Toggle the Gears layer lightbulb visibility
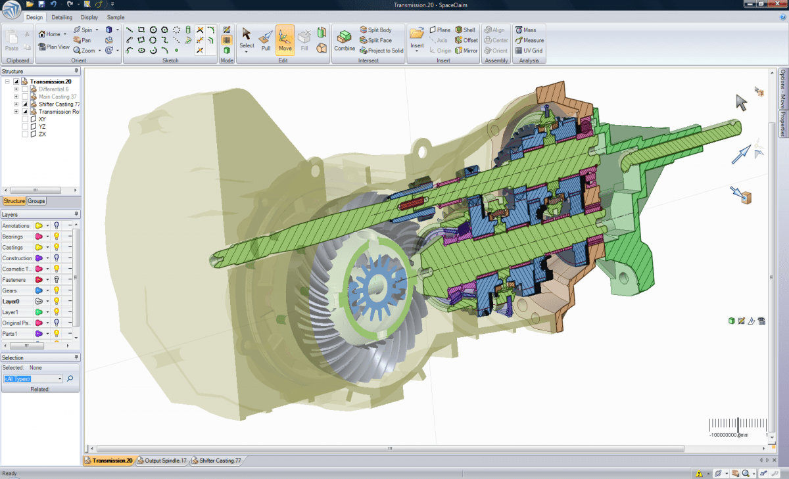This screenshot has height=479, width=789. coord(57,290)
